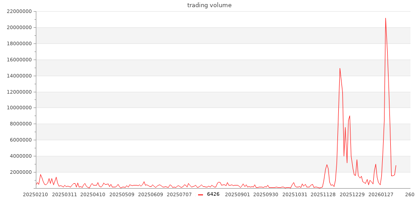The width and height of the screenshot is (419, 224).
Task: Select the 20250930 date tick label
Action: (266, 194)
